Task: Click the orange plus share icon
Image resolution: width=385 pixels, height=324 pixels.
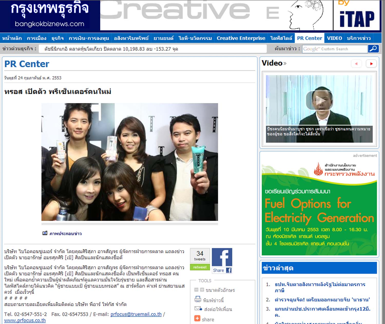Action: pyautogui.click(x=197, y=318)
